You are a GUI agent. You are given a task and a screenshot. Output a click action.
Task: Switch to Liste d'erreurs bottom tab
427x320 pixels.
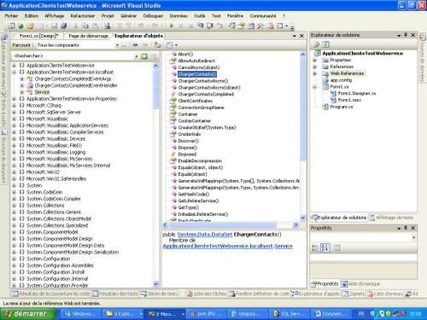point(385,294)
